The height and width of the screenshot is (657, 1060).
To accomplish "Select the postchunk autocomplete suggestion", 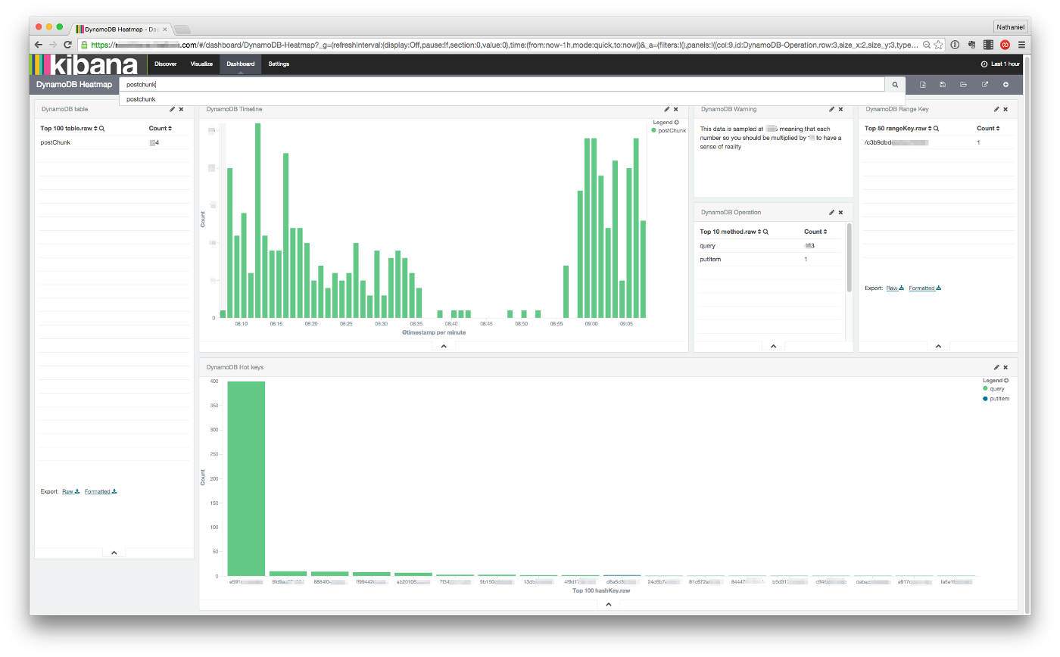I will 140,99.
